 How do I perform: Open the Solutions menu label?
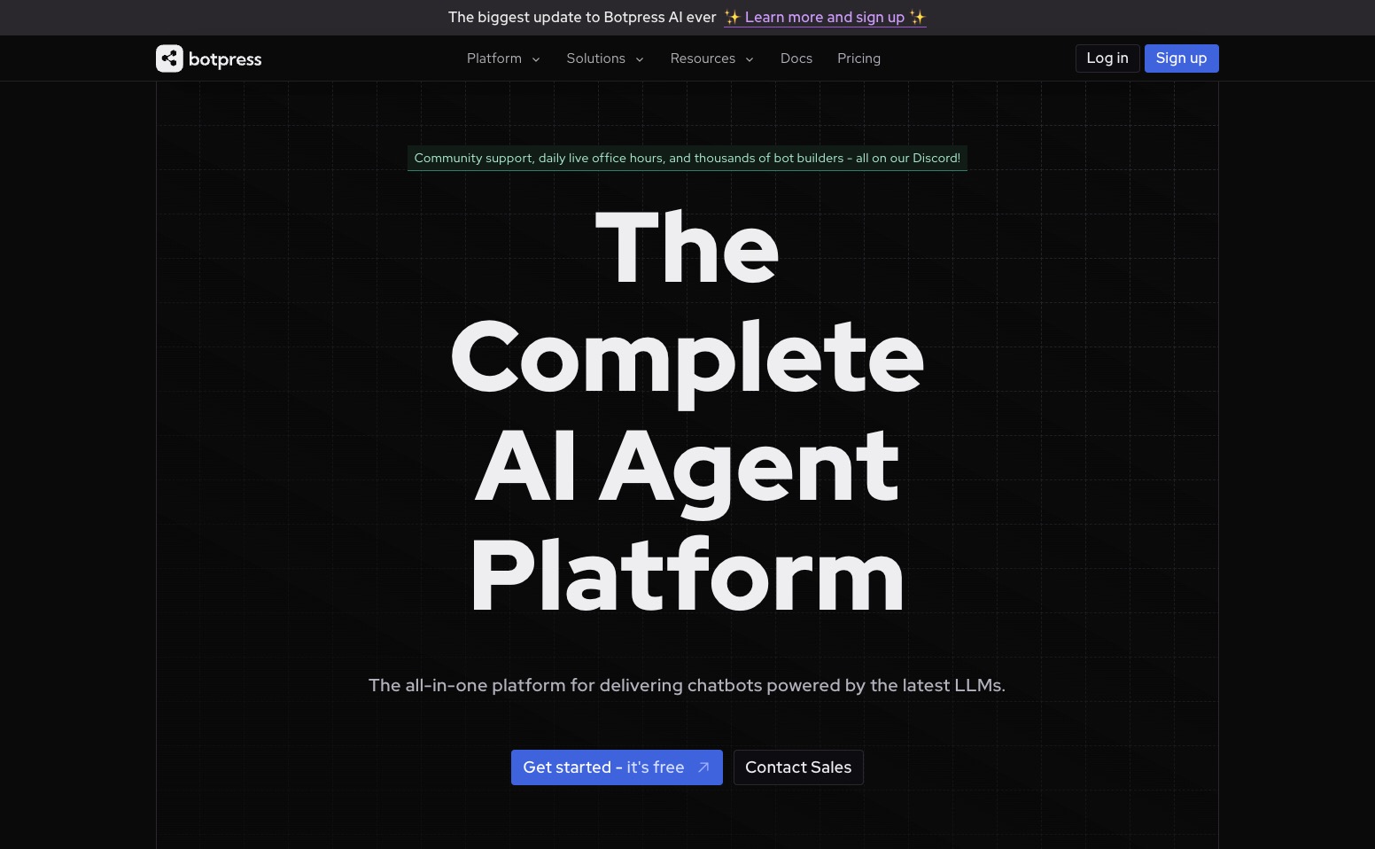[x=595, y=58]
